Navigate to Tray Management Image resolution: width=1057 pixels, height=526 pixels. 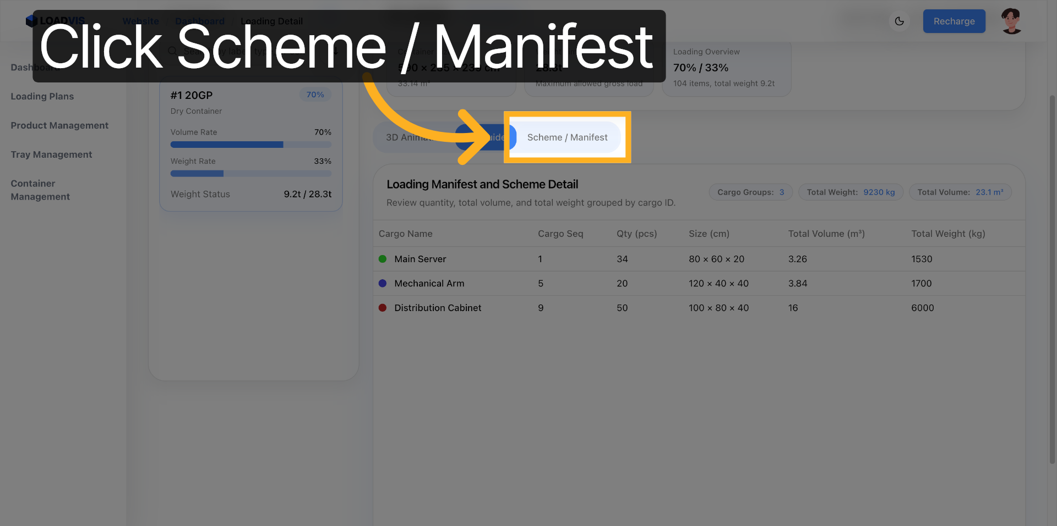[x=51, y=154]
